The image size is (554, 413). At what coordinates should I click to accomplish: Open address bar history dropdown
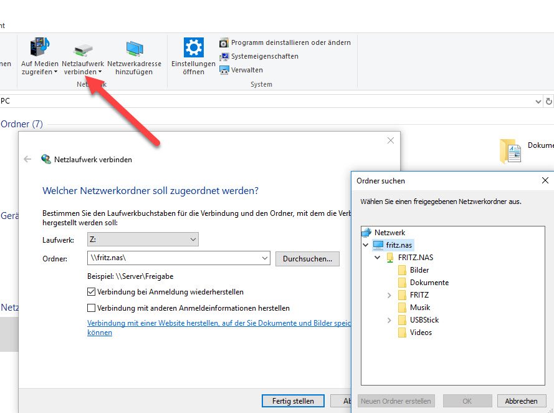point(538,102)
